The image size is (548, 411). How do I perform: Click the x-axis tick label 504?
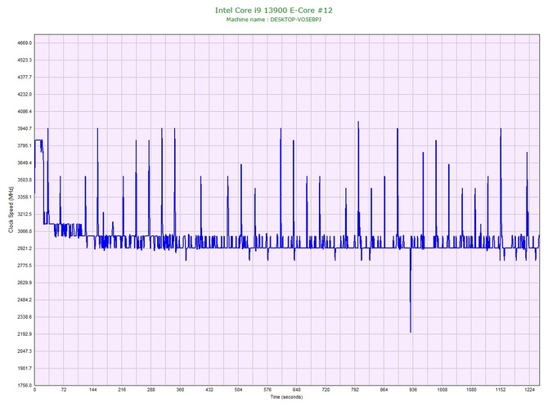pyautogui.click(x=238, y=390)
